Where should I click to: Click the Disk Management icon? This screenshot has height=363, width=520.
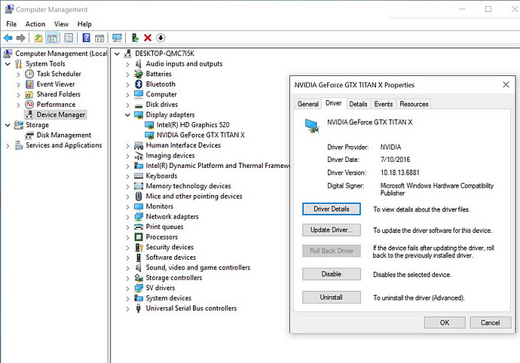point(29,136)
